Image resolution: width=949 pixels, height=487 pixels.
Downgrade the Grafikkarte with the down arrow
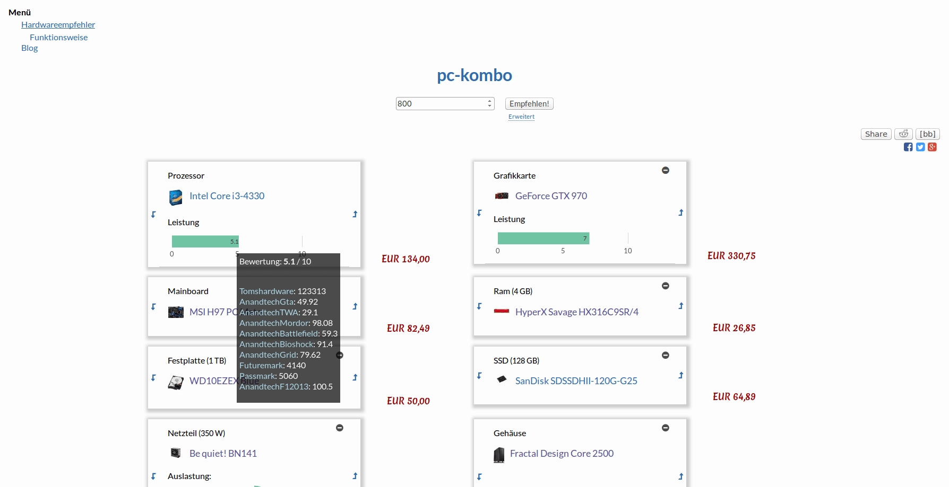pos(479,213)
